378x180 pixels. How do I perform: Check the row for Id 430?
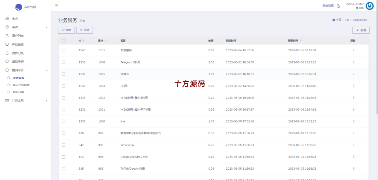(63, 133)
